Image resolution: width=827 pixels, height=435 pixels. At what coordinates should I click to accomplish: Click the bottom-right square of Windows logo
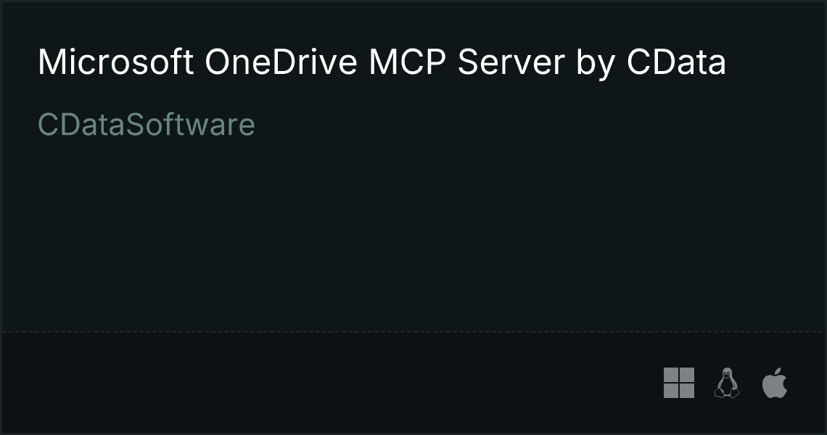(687, 391)
